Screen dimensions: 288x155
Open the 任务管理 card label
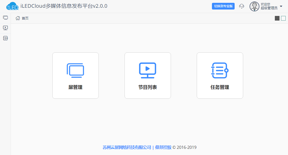pyautogui.click(x=220, y=87)
